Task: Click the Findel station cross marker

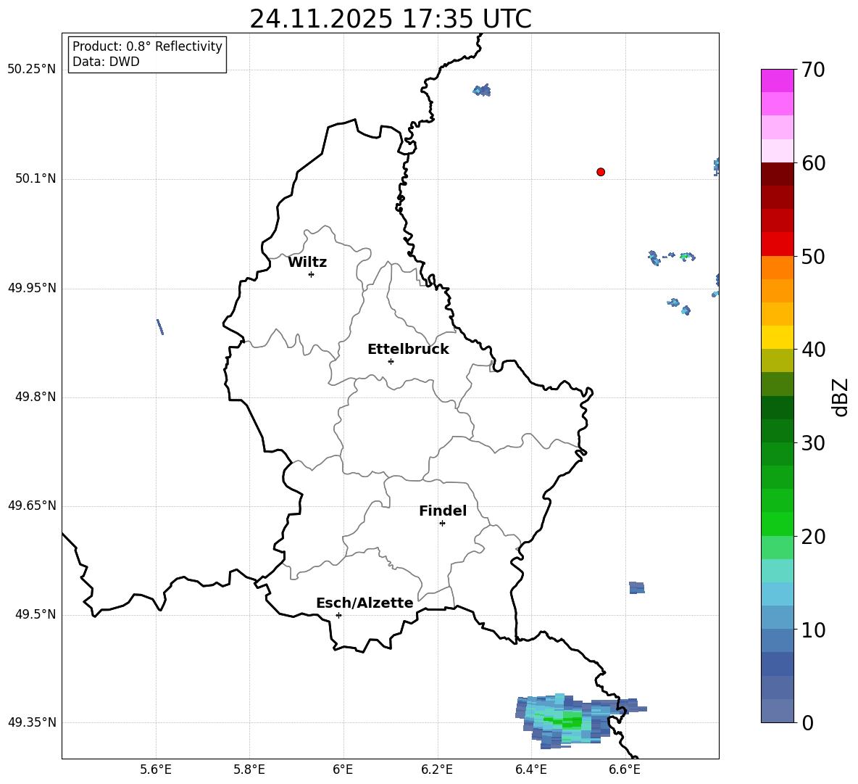Action: [442, 524]
